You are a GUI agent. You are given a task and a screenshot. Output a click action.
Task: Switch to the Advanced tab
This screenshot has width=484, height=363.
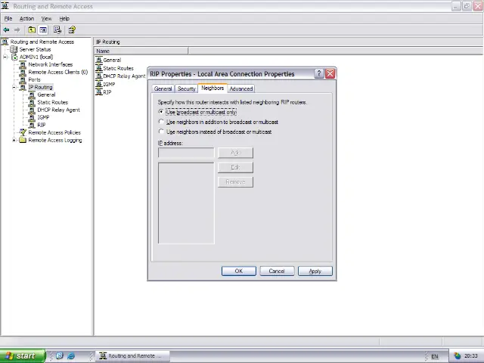click(x=241, y=89)
